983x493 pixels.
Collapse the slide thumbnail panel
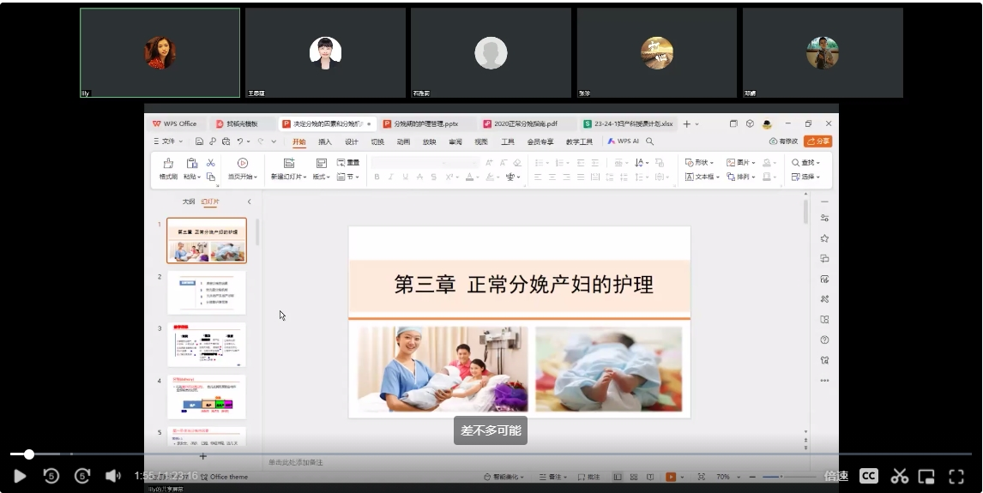click(250, 201)
